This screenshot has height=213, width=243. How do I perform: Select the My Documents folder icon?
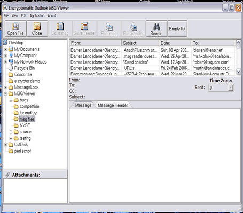pyautogui.click(x=11, y=49)
